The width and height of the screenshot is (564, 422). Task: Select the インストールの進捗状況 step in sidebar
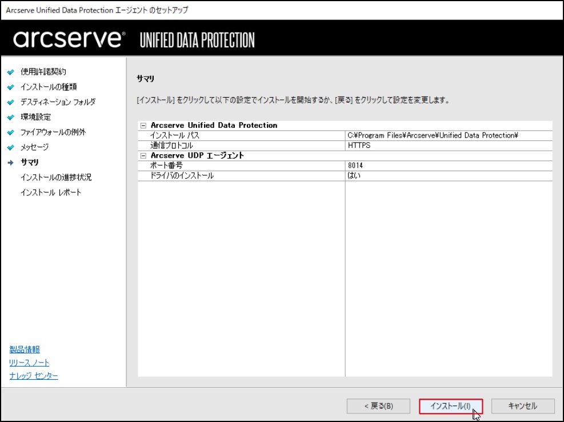(x=55, y=178)
